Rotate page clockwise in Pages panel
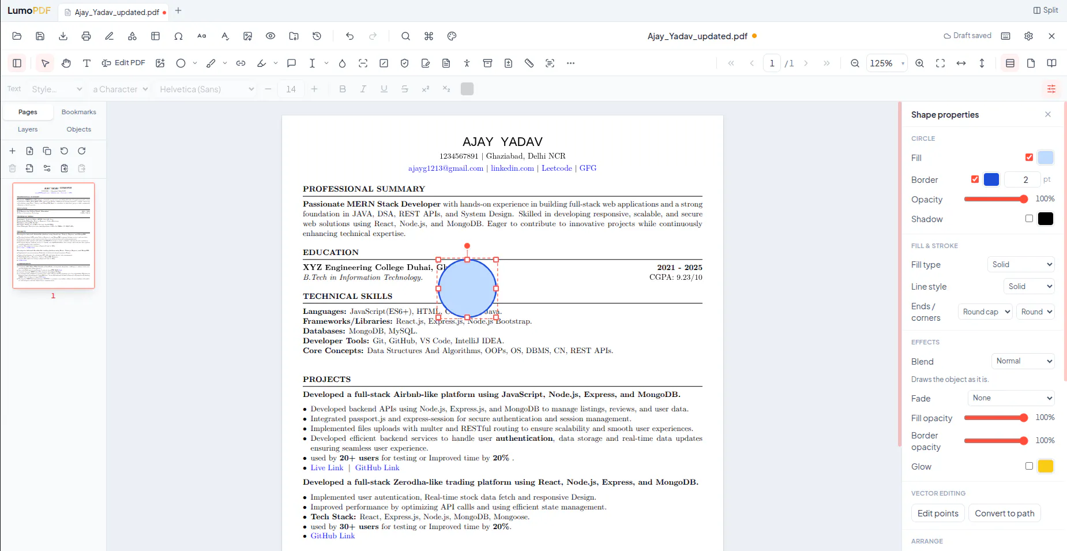 coord(82,151)
